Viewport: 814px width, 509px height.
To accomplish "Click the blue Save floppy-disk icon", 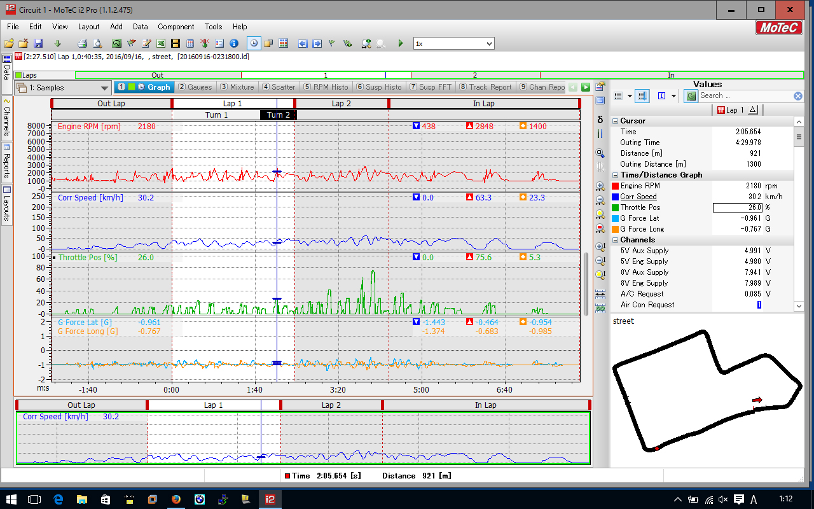I will [38, 43].
